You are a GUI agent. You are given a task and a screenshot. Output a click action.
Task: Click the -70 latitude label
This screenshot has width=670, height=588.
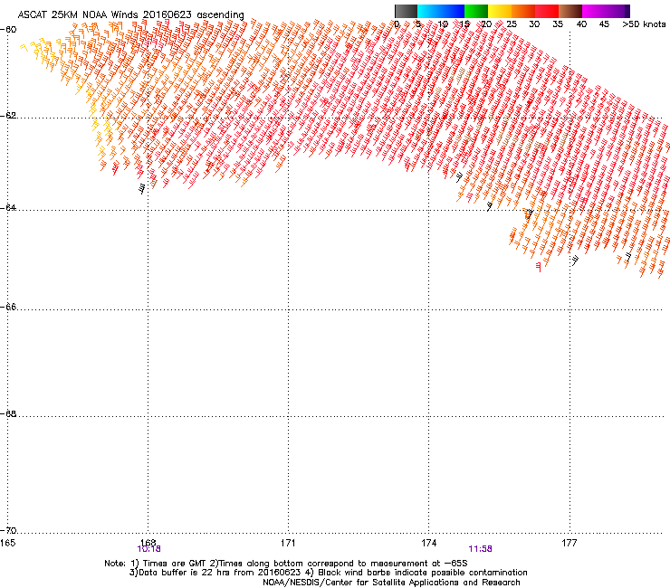(x=8, y=531)
